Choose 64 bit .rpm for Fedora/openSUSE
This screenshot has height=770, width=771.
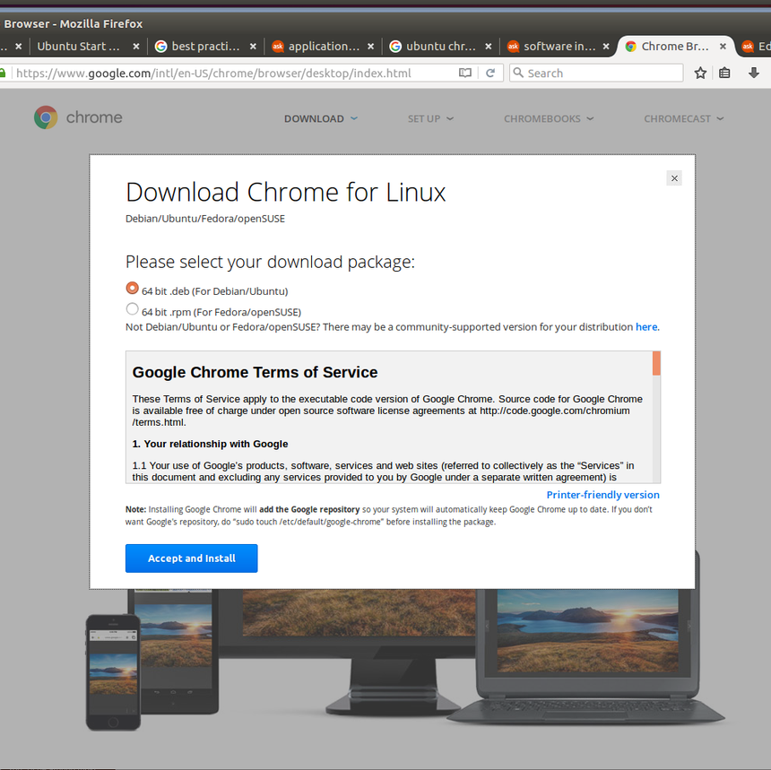(133, 309)
